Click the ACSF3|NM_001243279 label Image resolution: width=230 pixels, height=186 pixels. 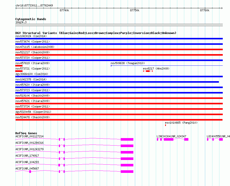pyautogui.click(x=29, y=149)
